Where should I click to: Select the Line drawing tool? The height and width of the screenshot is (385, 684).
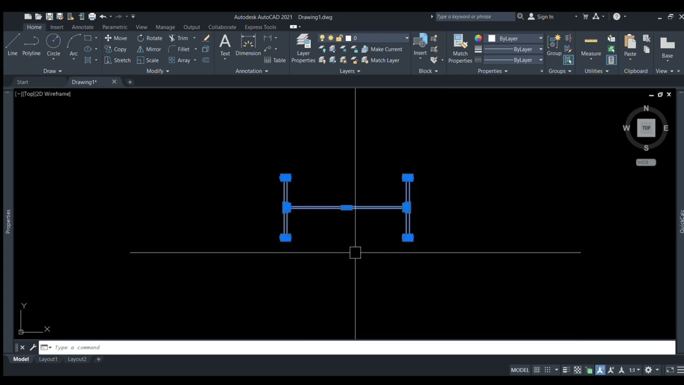tap(12, 45)
